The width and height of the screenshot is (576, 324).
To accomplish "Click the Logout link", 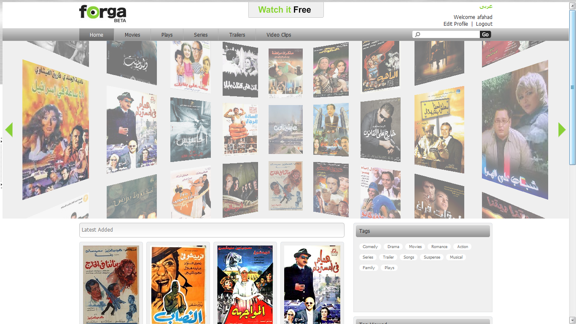I will [484, 24].
